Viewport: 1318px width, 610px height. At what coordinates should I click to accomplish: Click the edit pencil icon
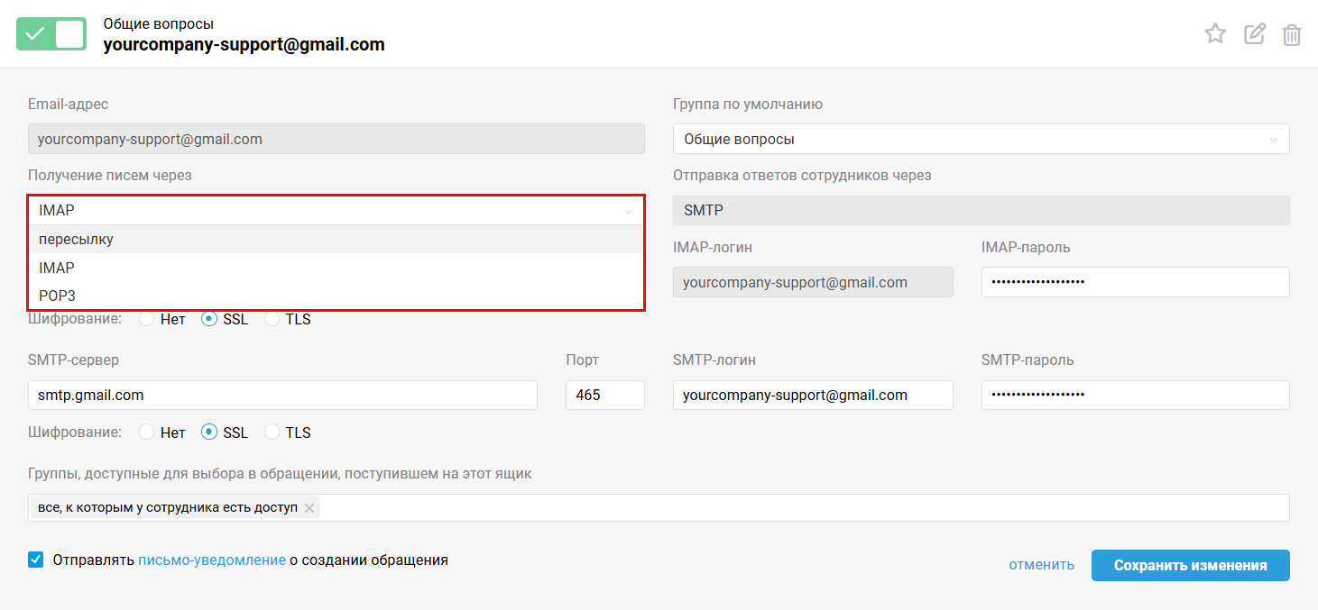[x=1254, y=34]
